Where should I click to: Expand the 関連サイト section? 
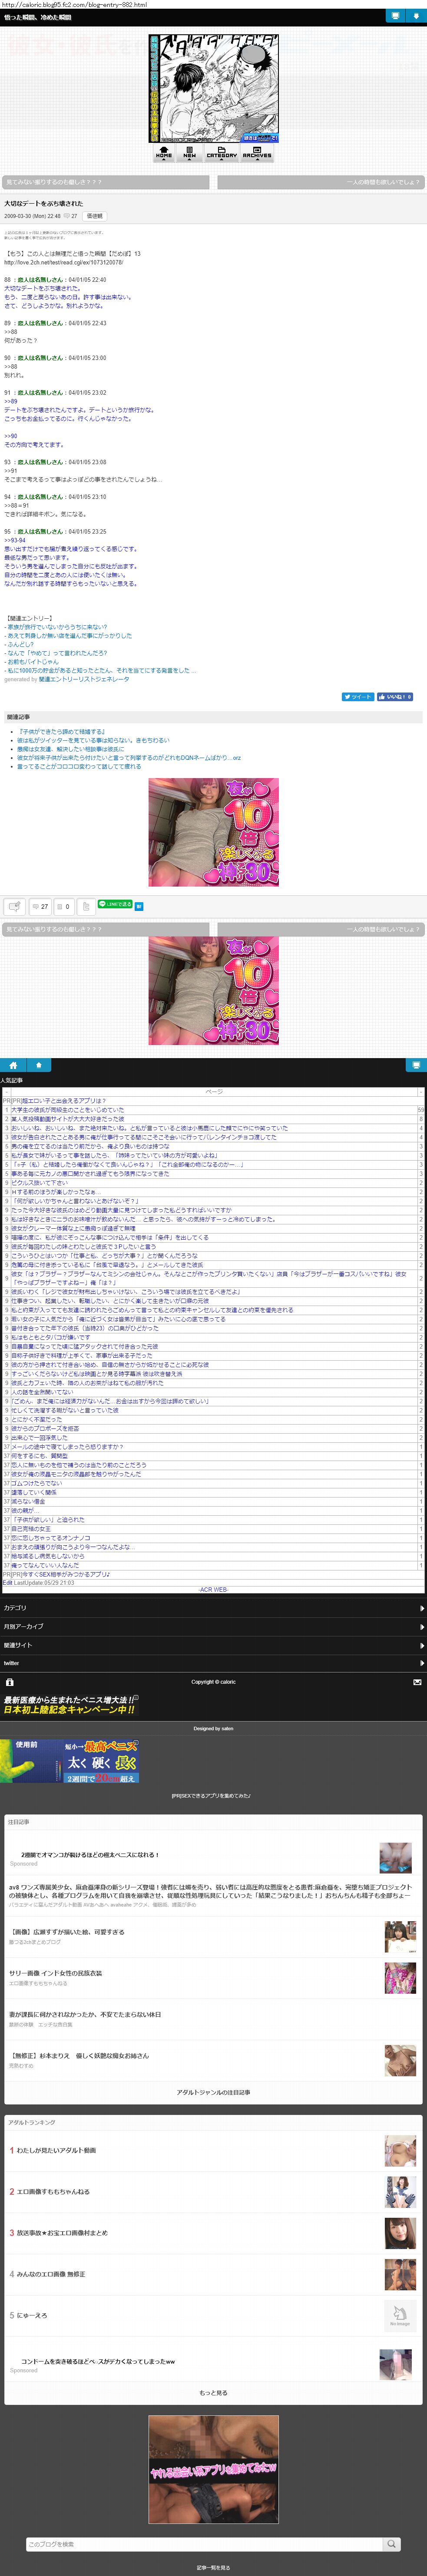point(213,1645)
